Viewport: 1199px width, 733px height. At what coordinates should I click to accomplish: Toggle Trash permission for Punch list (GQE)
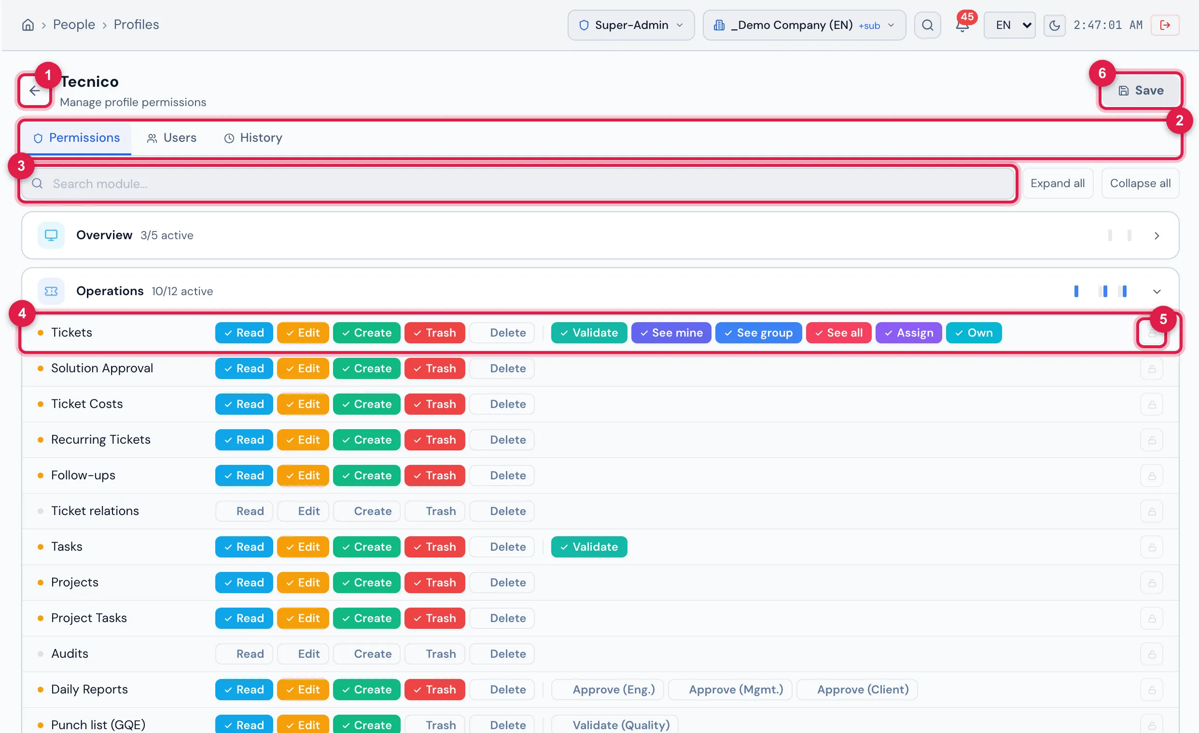(x=434, y=725)
